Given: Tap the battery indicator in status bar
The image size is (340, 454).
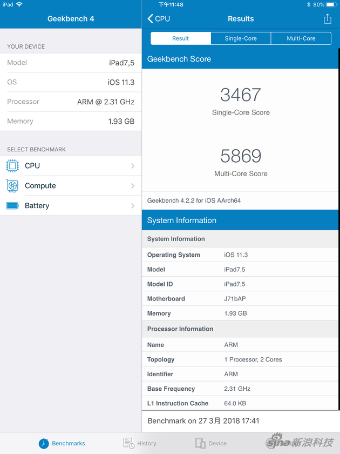Looking at the screenshot, I should (x=331, y=4).
